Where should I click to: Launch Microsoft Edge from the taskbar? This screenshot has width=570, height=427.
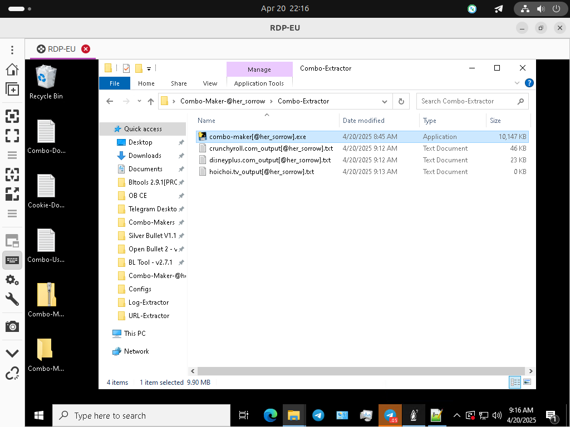pyautogui.click(x=271, y=415)
